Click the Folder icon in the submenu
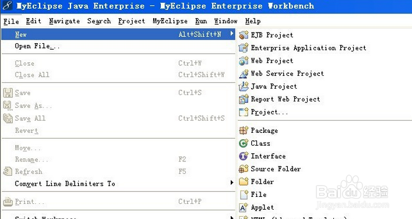Image resolution: width=412 pixels, height=219 pixels. [244, 182]
